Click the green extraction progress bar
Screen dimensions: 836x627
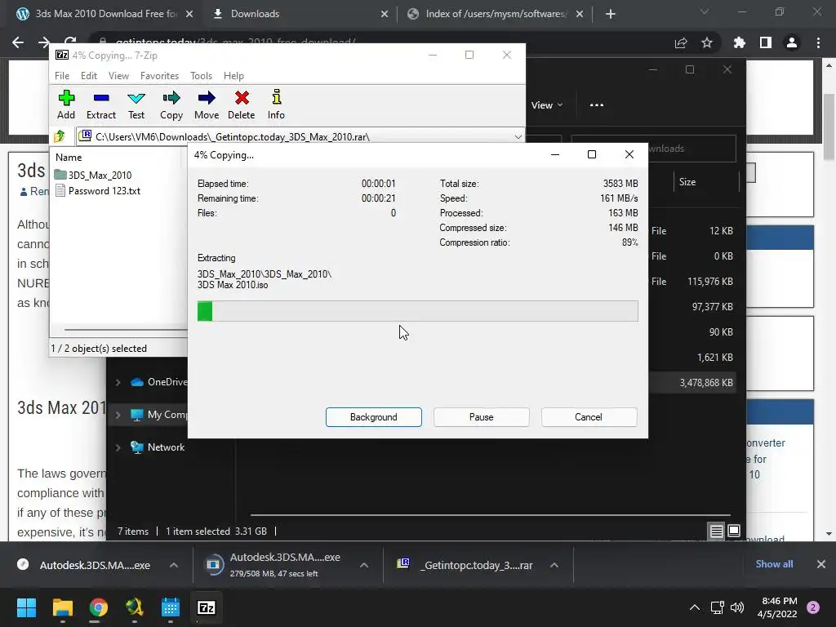417,311
